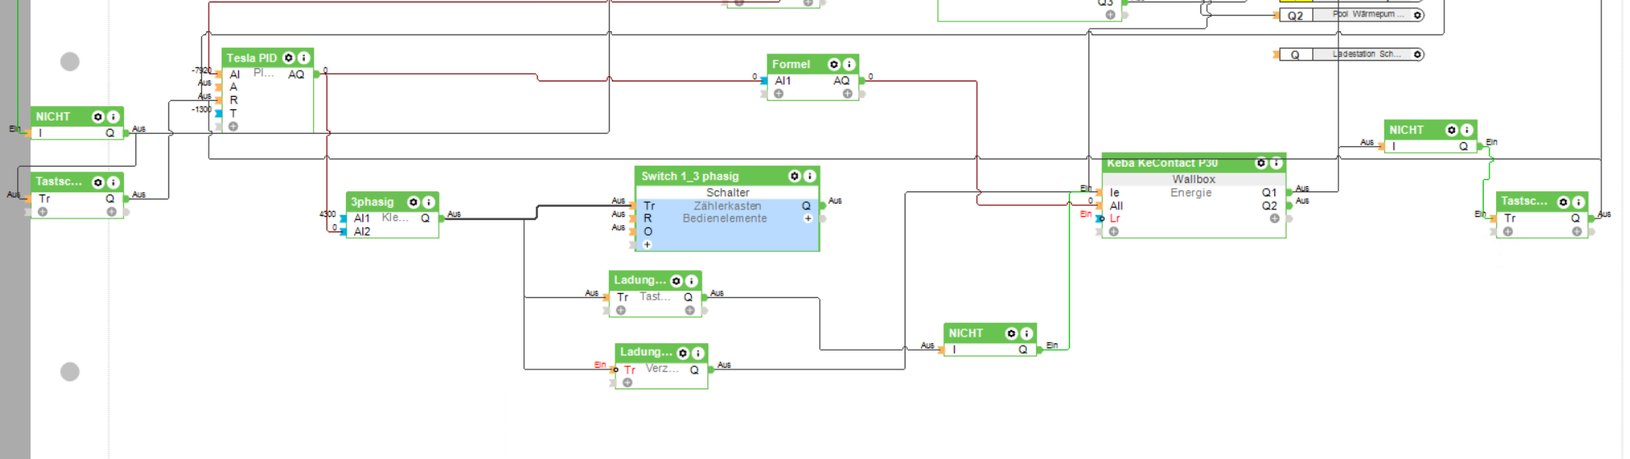1630x459 pixels.
Task: Open gear on Pool Wärmepum... Q2 connector
Action: (x=1418, y=15)
